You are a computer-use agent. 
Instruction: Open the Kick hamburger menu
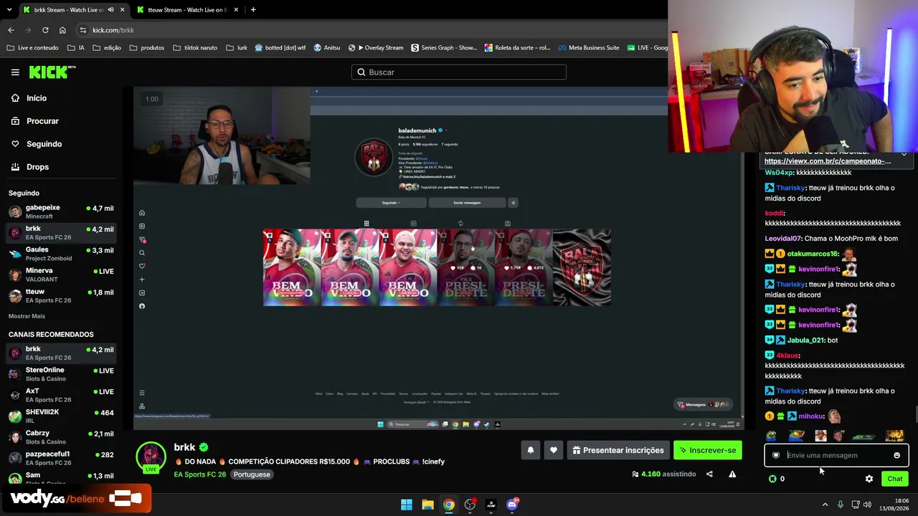click(x=15, y=72)
